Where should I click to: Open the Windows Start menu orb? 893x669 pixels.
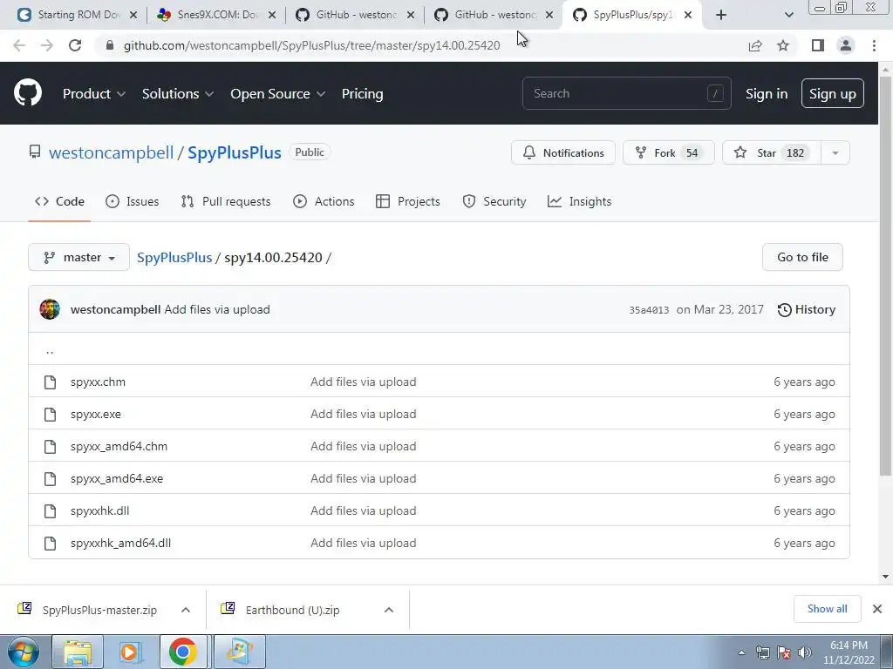tap(23, 652)
